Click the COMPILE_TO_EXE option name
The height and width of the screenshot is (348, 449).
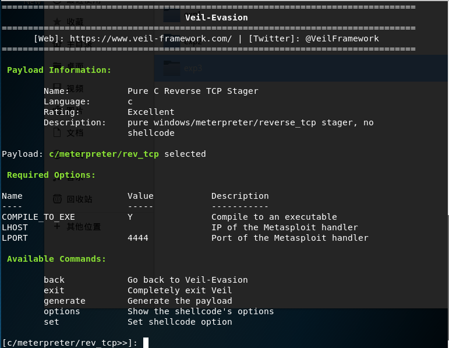(x=30, y=217)
